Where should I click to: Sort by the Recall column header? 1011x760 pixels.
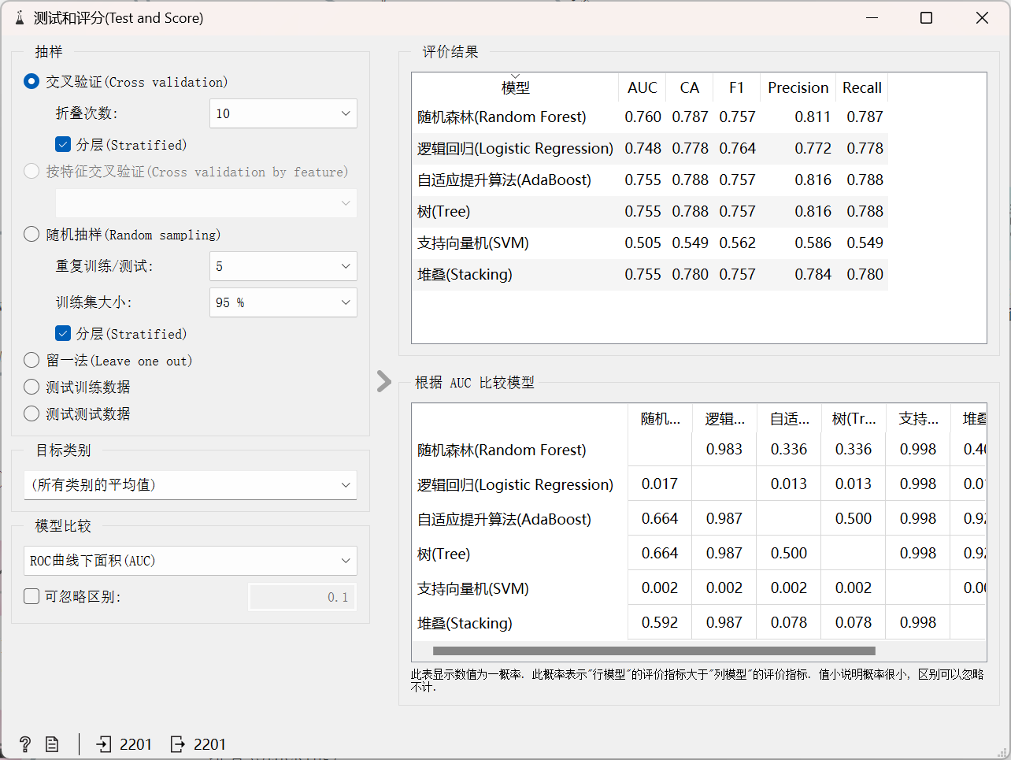pos(862,87)
